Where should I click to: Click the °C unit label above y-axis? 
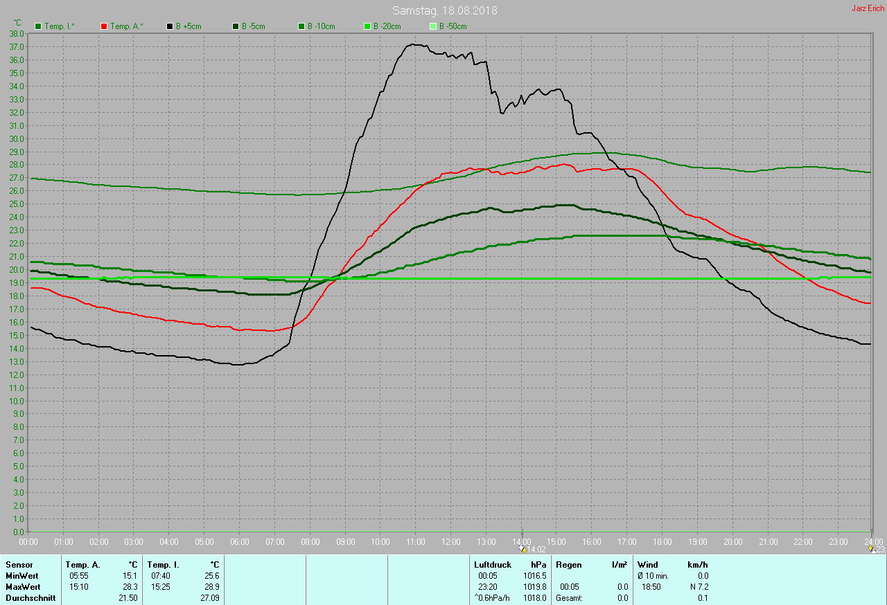pyautogui.click(x=17, y=23)
